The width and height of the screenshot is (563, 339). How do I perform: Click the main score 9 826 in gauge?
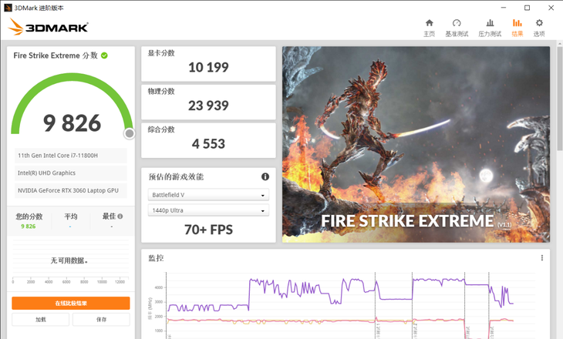72,123
